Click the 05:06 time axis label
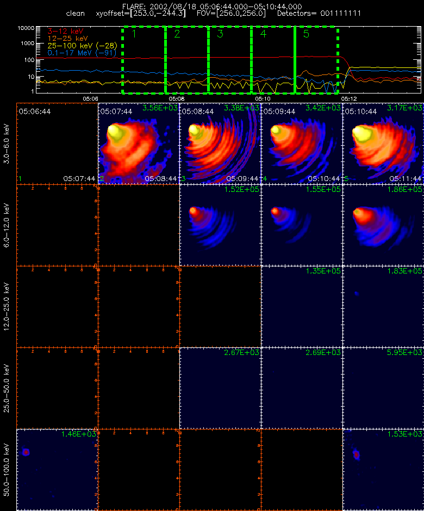Image resolution: width=424 pixels, height=511 pixels. (x=90, y=98)
